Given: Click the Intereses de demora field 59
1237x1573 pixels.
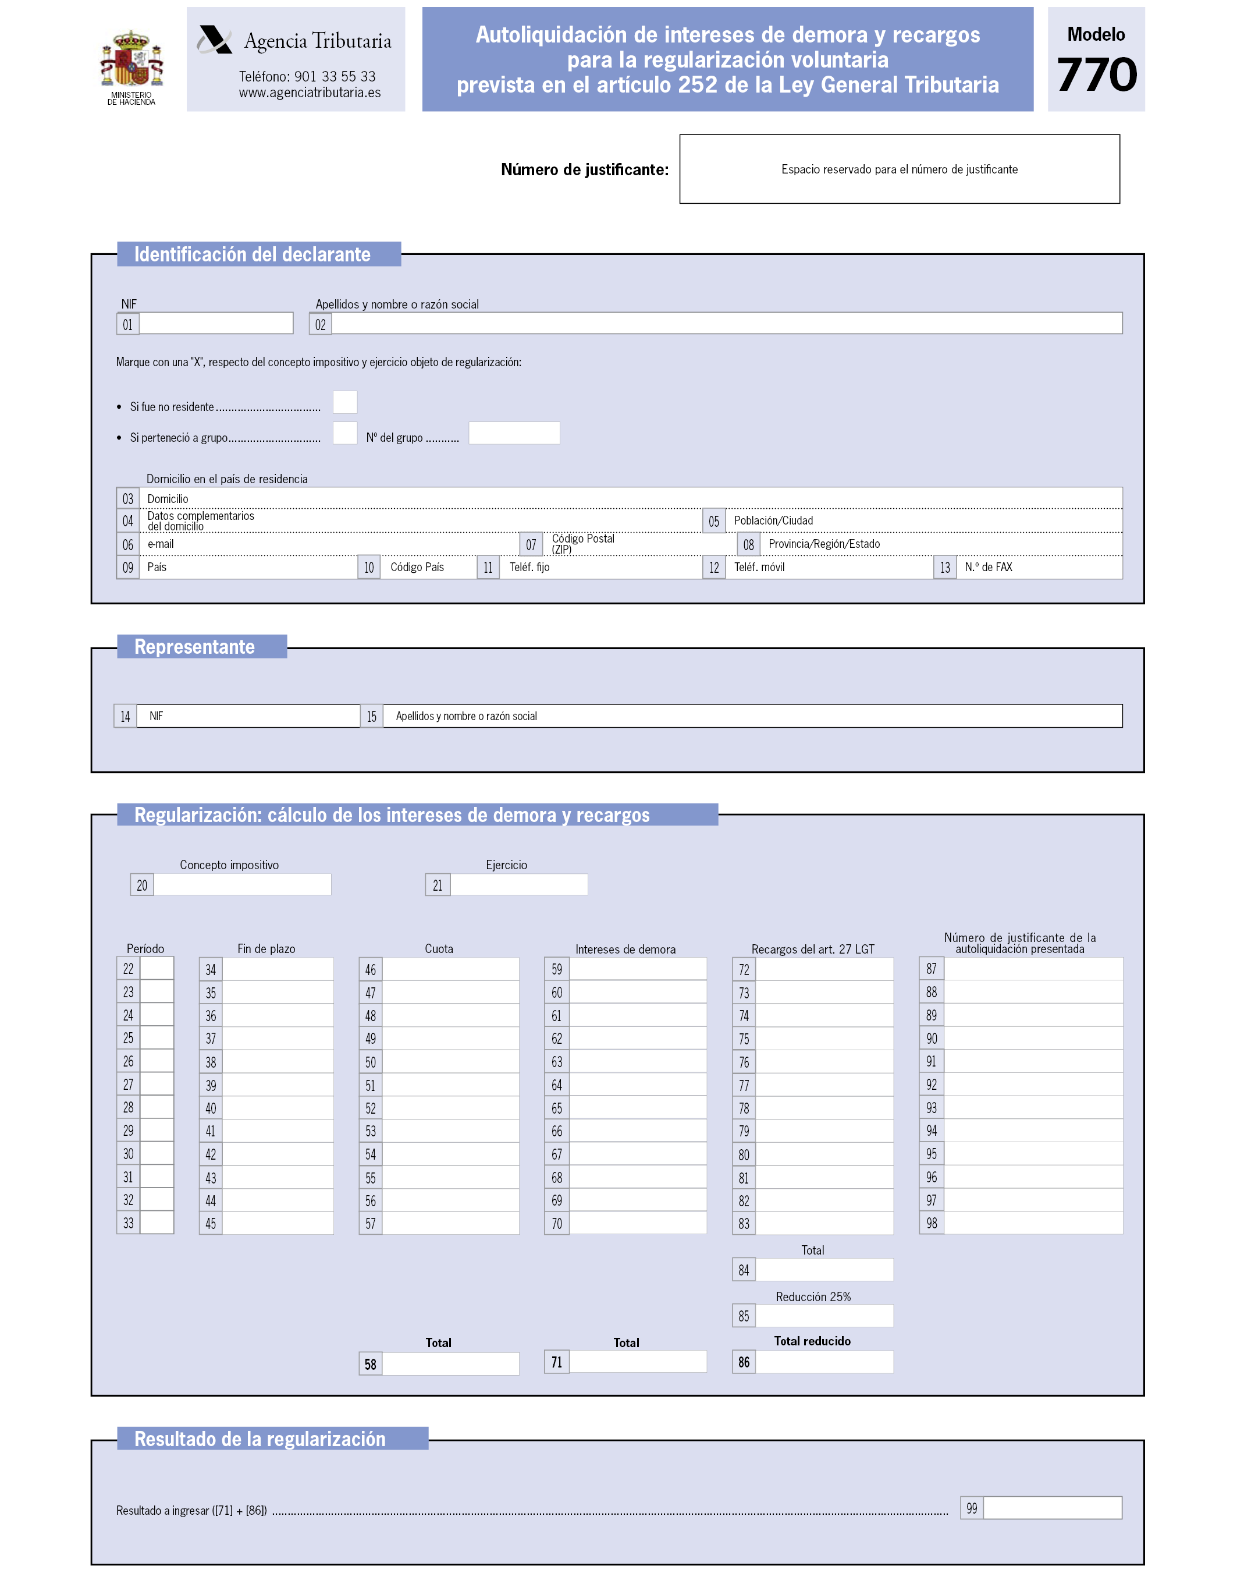Looking at the screenshot, I should pyautogui.click(x=638, y=969).
